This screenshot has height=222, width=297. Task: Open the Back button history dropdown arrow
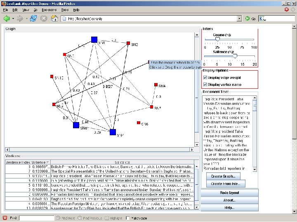13,18
